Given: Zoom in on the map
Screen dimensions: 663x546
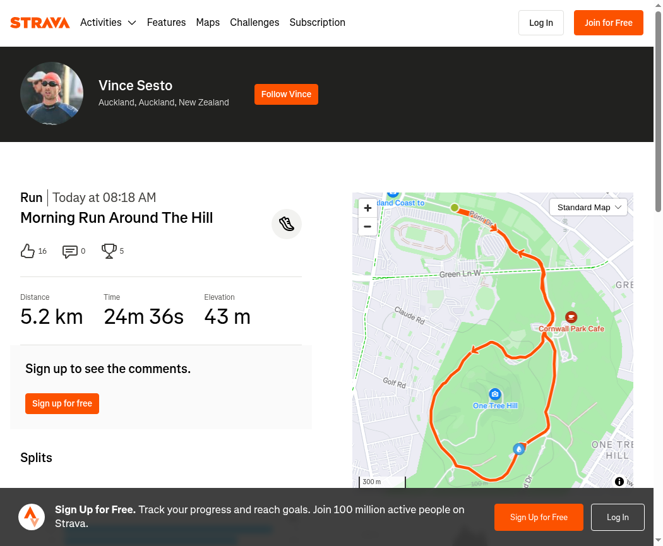Looking at the screenshot, I should click(367, 208).
